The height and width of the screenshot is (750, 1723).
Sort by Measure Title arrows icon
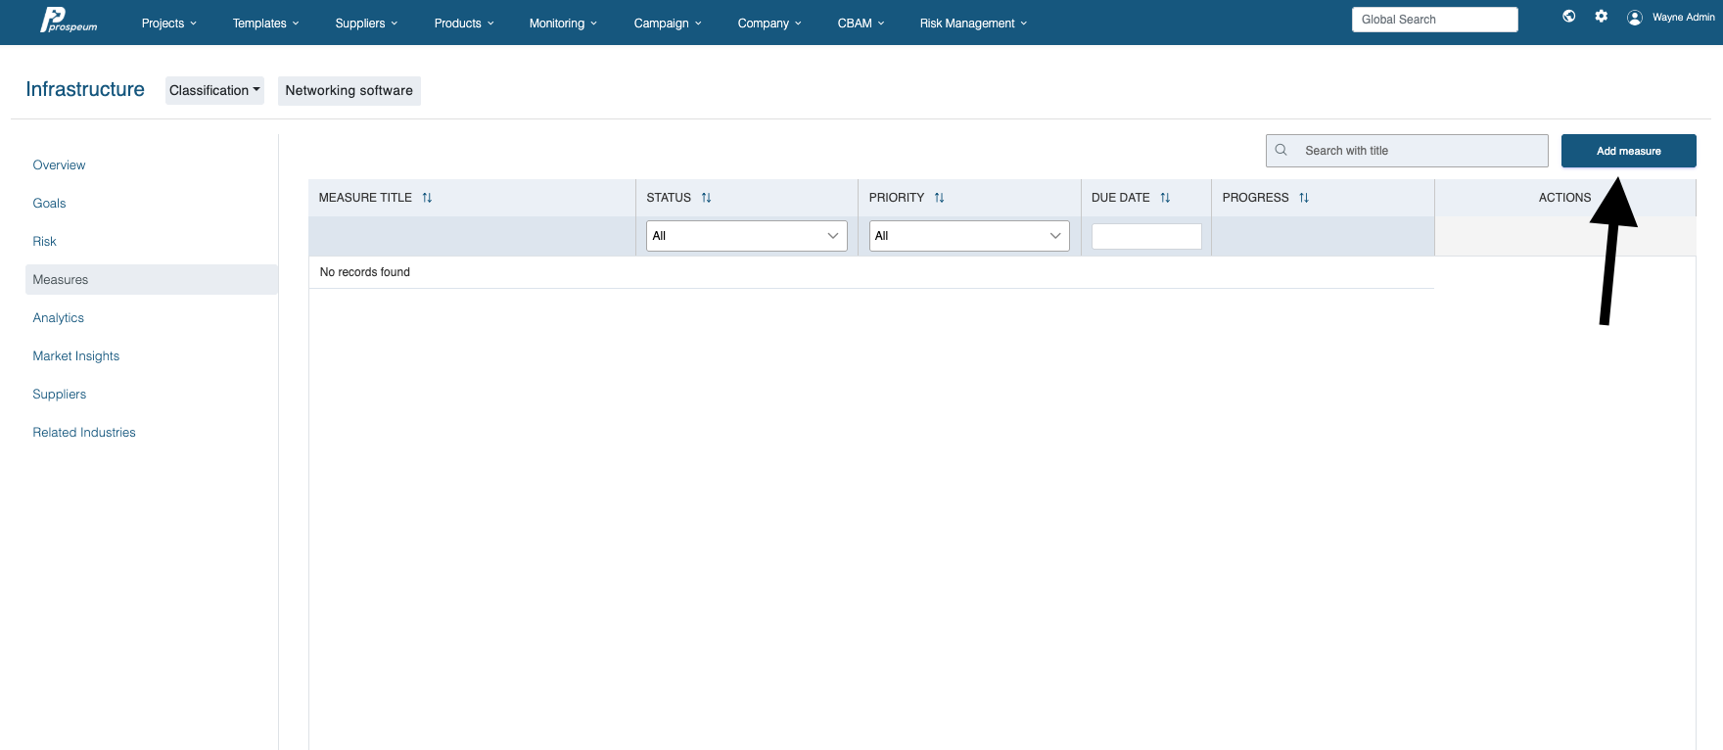coord(427,198)
